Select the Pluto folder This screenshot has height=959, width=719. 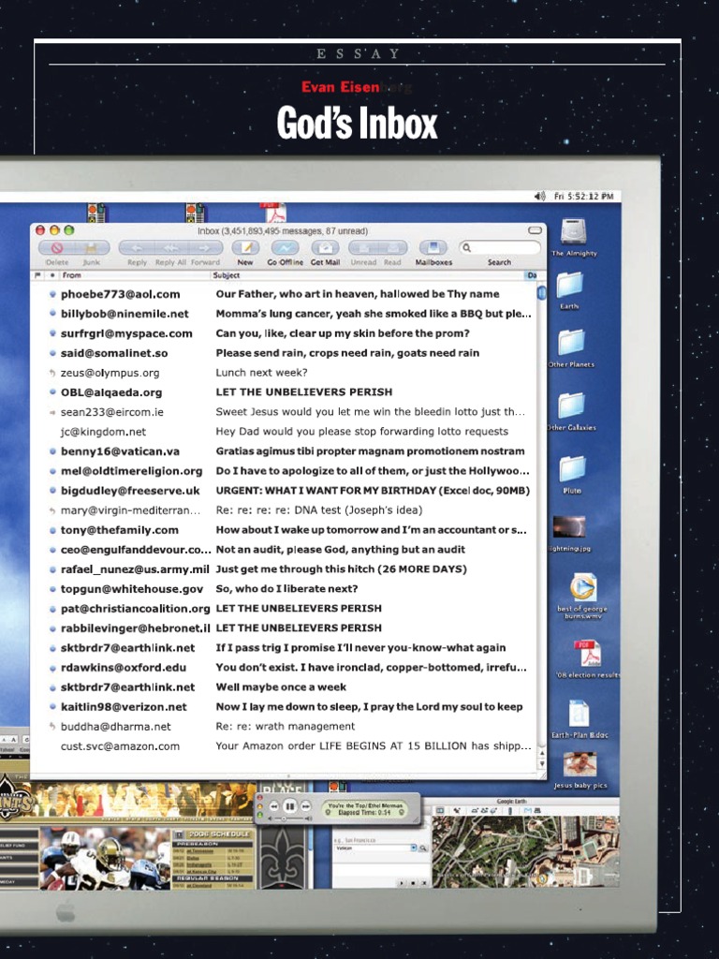[572, 469]
